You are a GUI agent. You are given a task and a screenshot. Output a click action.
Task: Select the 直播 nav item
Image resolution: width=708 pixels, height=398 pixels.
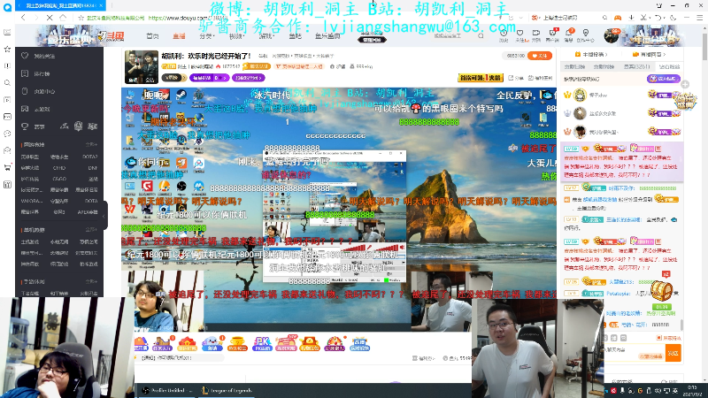pyautogui.click(x=179, y=36)
